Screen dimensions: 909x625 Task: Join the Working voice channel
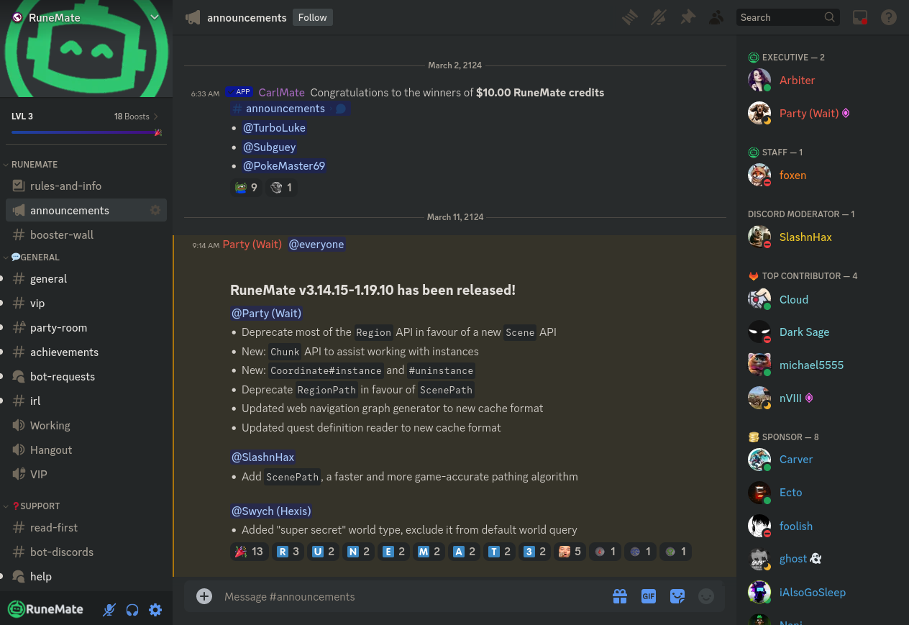86,426
